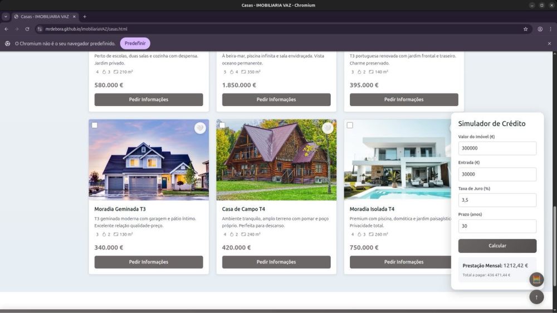The height and width of the screenshot is (313, 557).
Task: Request info for Moradia Isolada T4
Action: pos(400,262)
